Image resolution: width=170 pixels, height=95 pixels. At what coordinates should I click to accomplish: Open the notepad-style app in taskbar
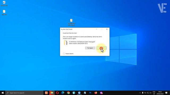coord(85,93)
